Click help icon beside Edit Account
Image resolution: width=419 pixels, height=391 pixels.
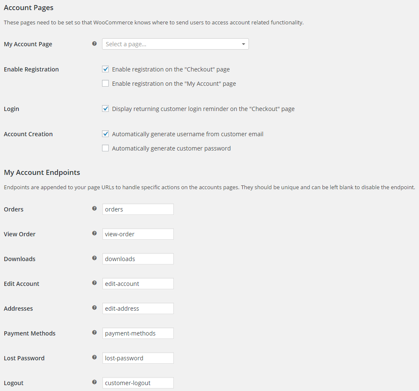coord(94,283)
